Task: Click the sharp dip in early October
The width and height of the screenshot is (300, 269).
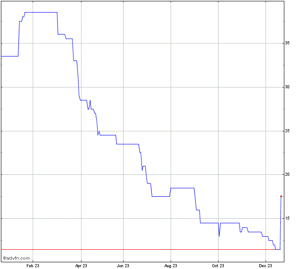Action: click(x=219, y=235)
